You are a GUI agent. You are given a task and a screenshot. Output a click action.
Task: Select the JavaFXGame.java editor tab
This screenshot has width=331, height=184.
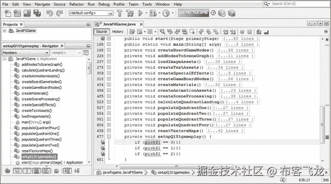point(119,24)
